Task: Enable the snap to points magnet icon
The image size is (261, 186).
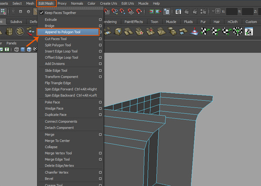Action: pyautogui.click(x=122, y=11)
